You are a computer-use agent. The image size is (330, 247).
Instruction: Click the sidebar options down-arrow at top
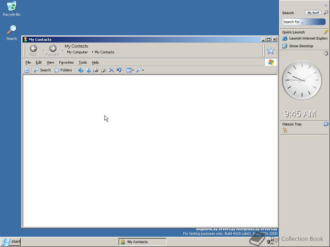click(x=326, y=6)
